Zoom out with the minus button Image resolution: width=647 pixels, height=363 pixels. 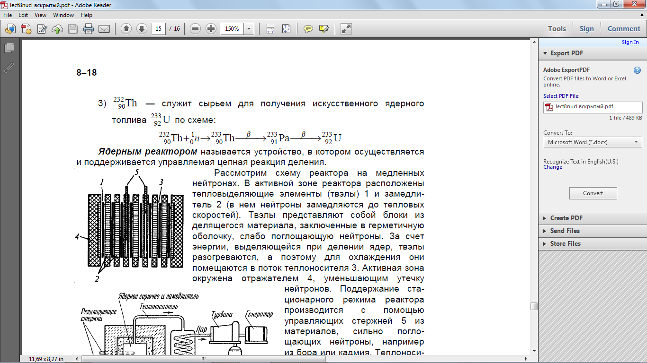coord(195,29)
